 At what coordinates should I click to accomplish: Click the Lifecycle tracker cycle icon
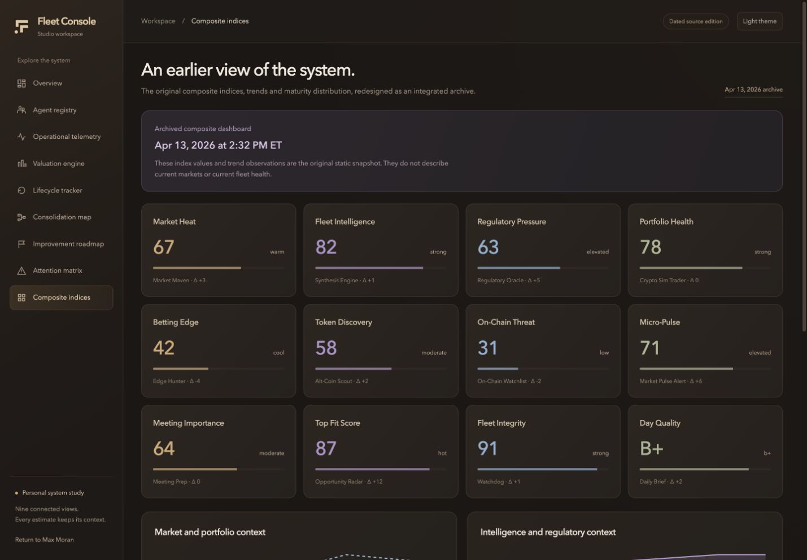21,190
